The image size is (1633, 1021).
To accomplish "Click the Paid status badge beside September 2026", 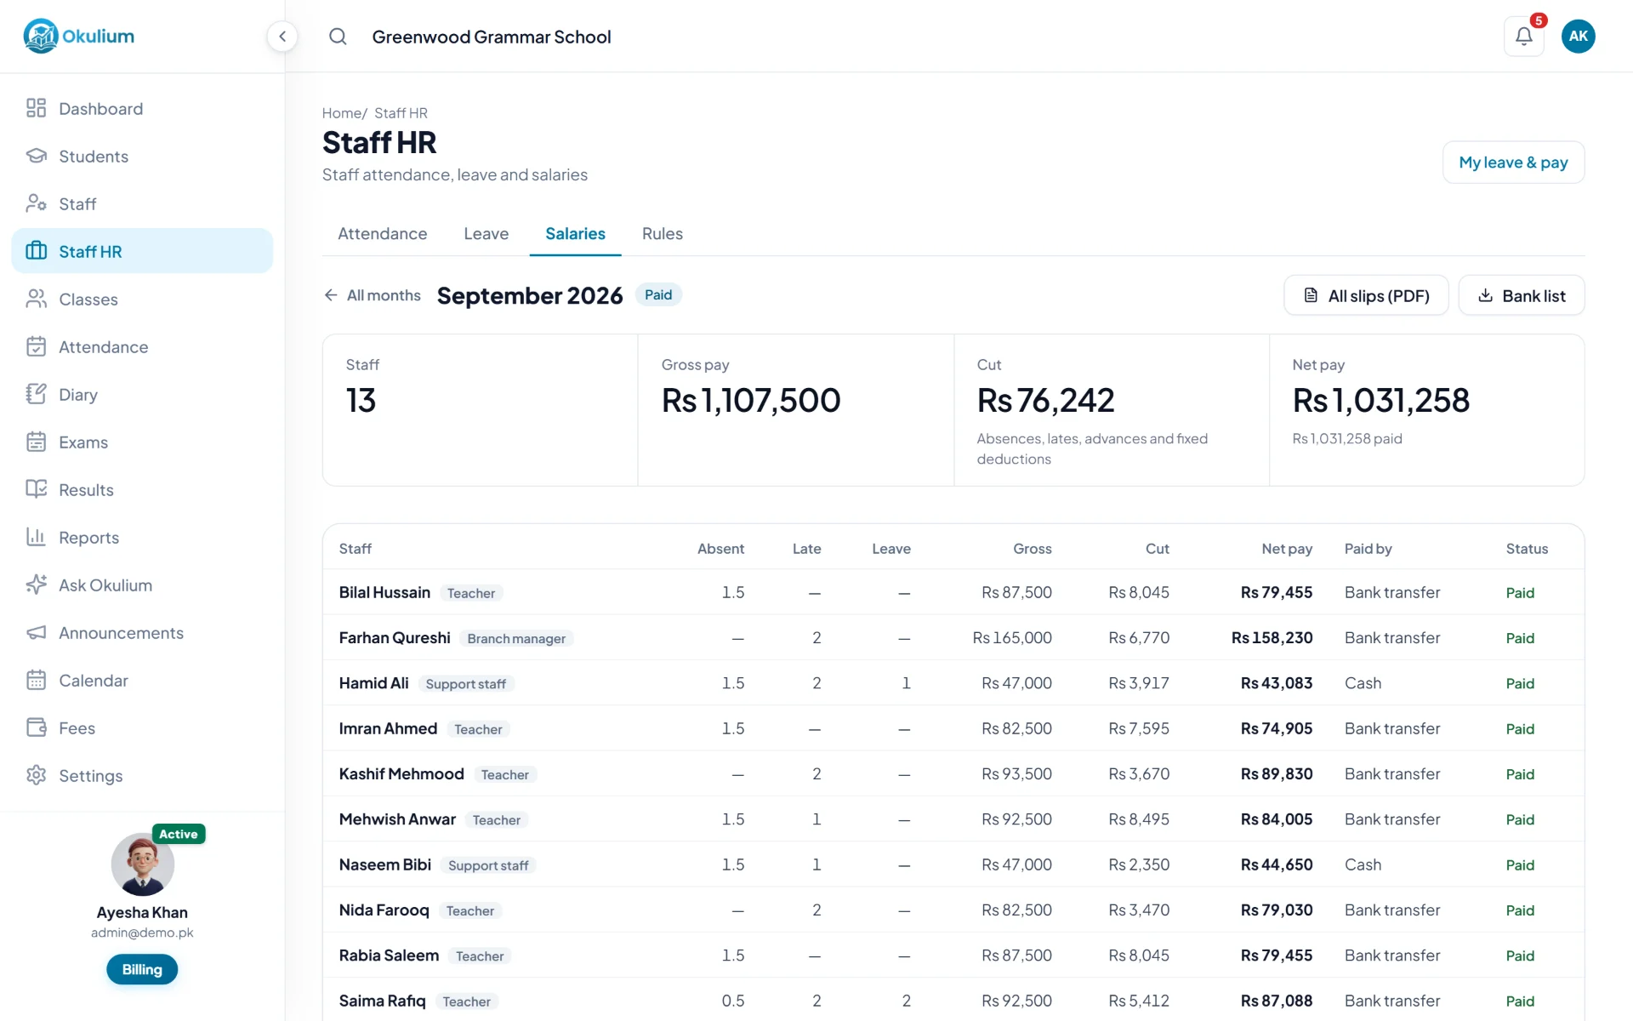I will tap(658, 294).
